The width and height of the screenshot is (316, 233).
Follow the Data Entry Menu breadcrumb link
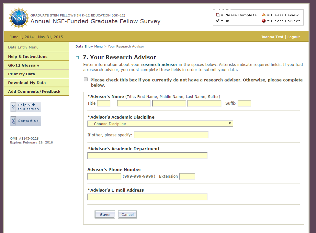click(x=89, y=47)
